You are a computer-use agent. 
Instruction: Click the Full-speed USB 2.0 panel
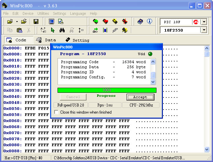71,105
